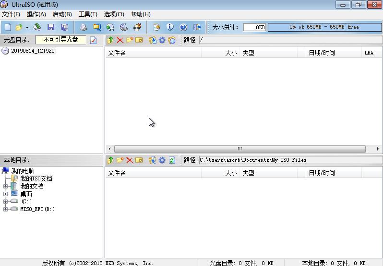Click the folder with label icon in disc toolbar
Screen dimensions: 383x266
[172, 40]
